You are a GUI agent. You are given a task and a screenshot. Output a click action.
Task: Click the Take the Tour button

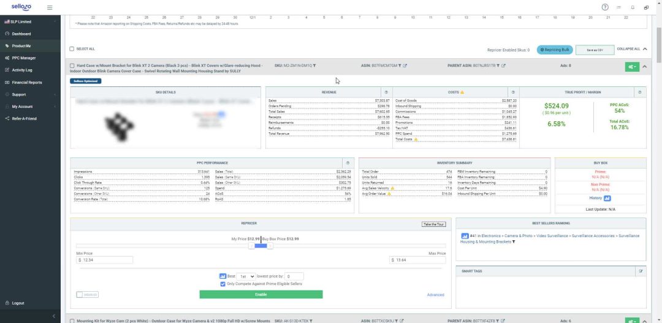(433, 224)
